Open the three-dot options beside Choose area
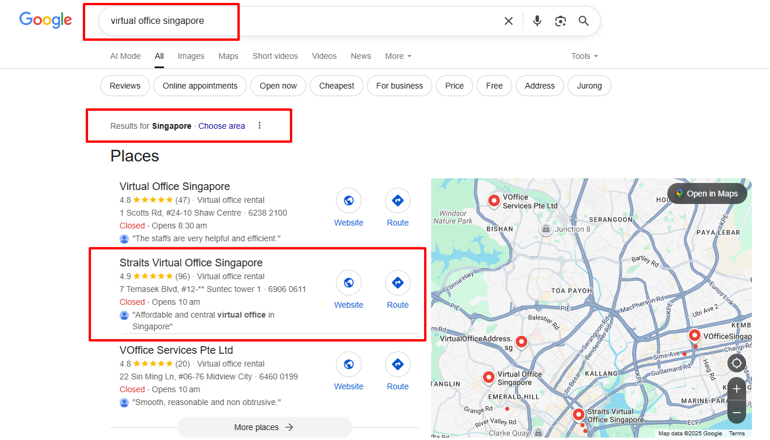This screenshot has height=440, width=770. pos(260,126)
